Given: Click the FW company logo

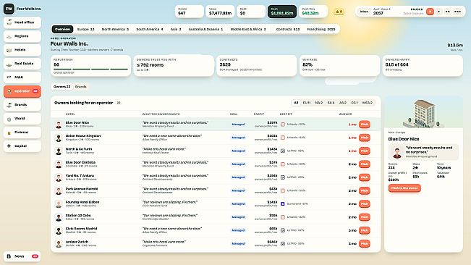Looking at the screenshot, I should [x=9, y=9].
